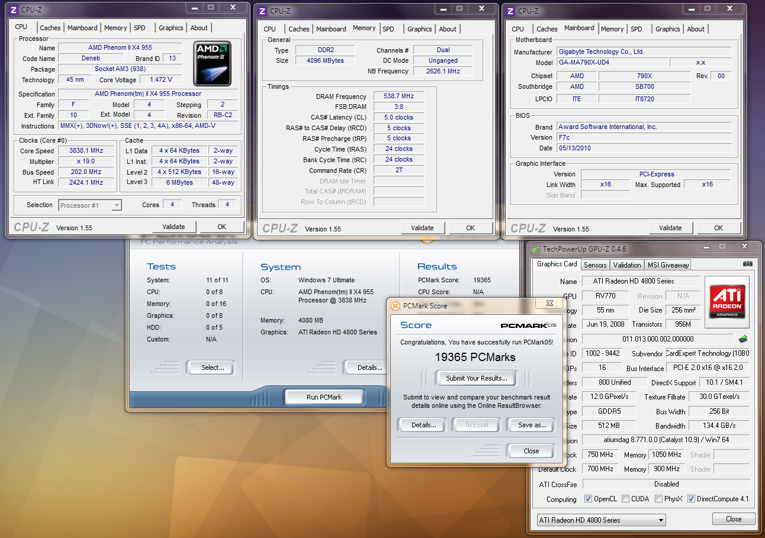The width and height of the screenshot is (765, 538).
Task: Open CPU tab in CPU-Z Motherboard window
Action: pyautogui.click(x=518, y=29)
